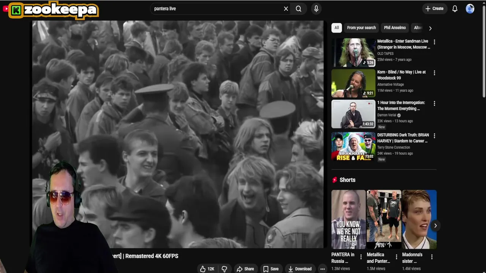This screenshot has height=273, width=486.
Task: Open Metallica Enter Sandman Live thumbnail
Action: [x=353, y=52]
